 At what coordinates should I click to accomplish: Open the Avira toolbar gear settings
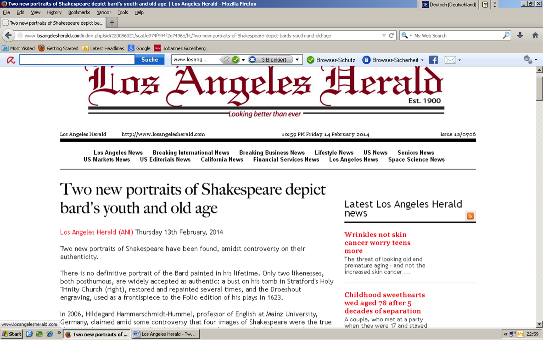coord(528,60)
